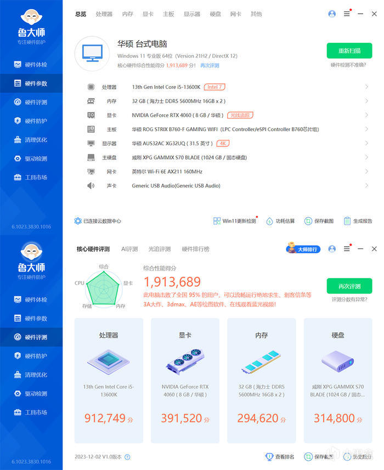Click user account icon beside 大师排行
This screenshot has height=470, width=384.
[332, 249]
